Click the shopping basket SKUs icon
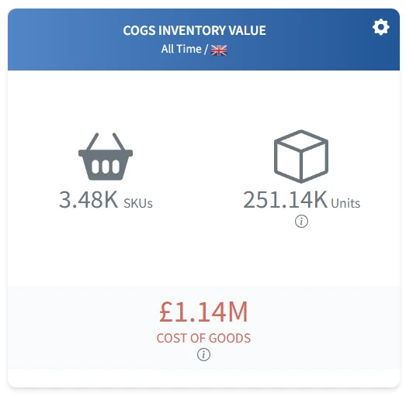The height and width of the screenshot is (396, 406). pyautogui.click(x=106, y=157)
